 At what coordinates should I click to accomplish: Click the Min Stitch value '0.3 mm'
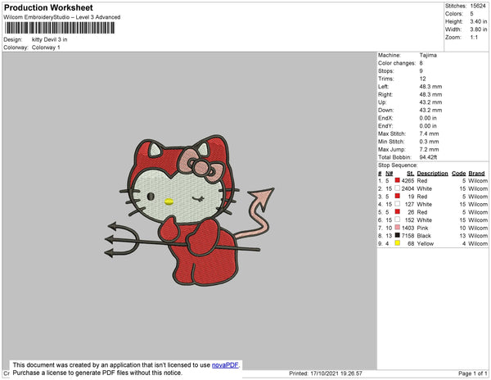[x=429, y=142]
